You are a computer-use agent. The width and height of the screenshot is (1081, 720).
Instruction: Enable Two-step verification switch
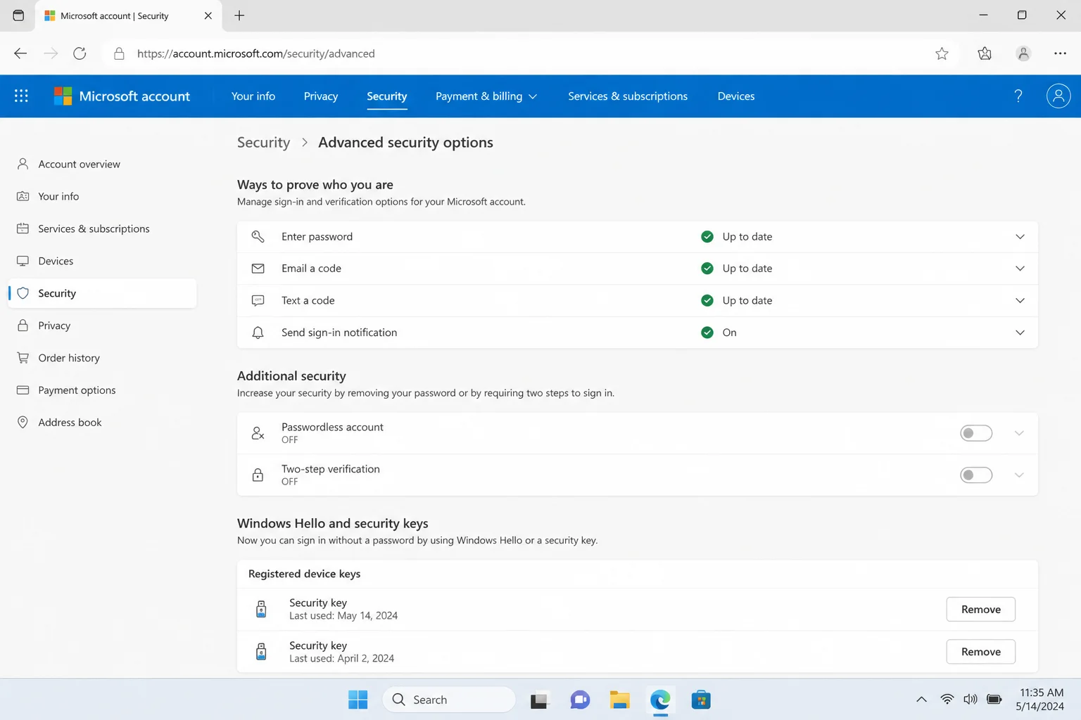[x=976, y=475]
